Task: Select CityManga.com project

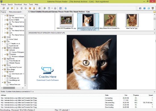Action: 14,78
